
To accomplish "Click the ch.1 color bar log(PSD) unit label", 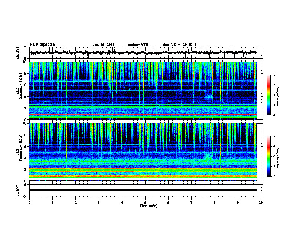I will pos(278,96).
